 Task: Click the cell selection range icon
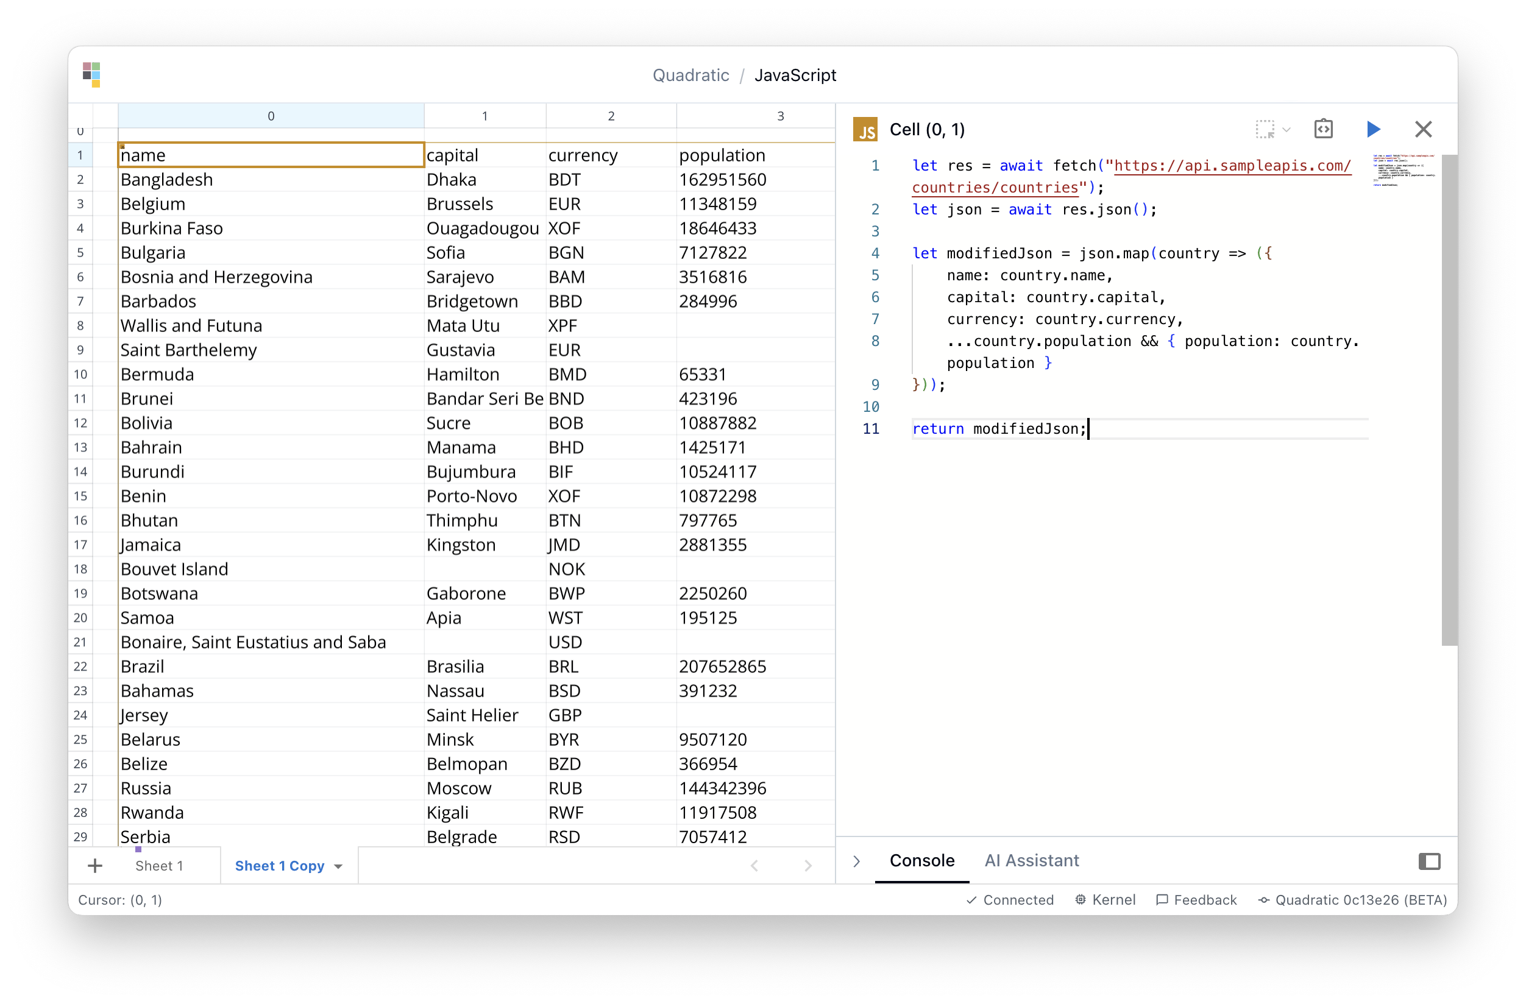(x=1265, y=130)
